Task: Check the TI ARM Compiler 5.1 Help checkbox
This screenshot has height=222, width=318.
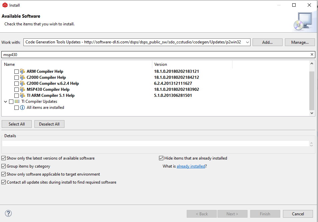Action: click(x=16, y=95)
